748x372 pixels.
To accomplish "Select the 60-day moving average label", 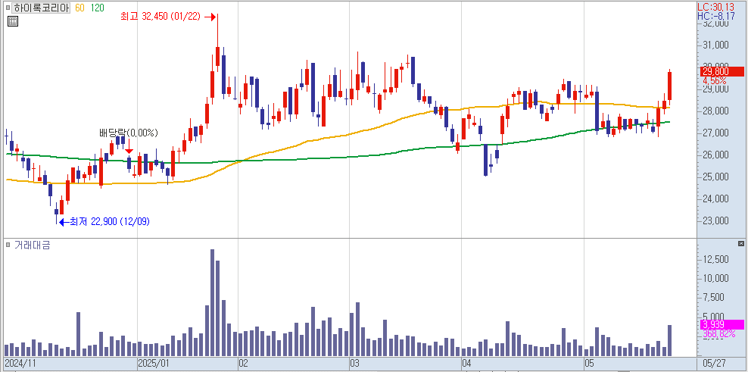I will point(79,8).
